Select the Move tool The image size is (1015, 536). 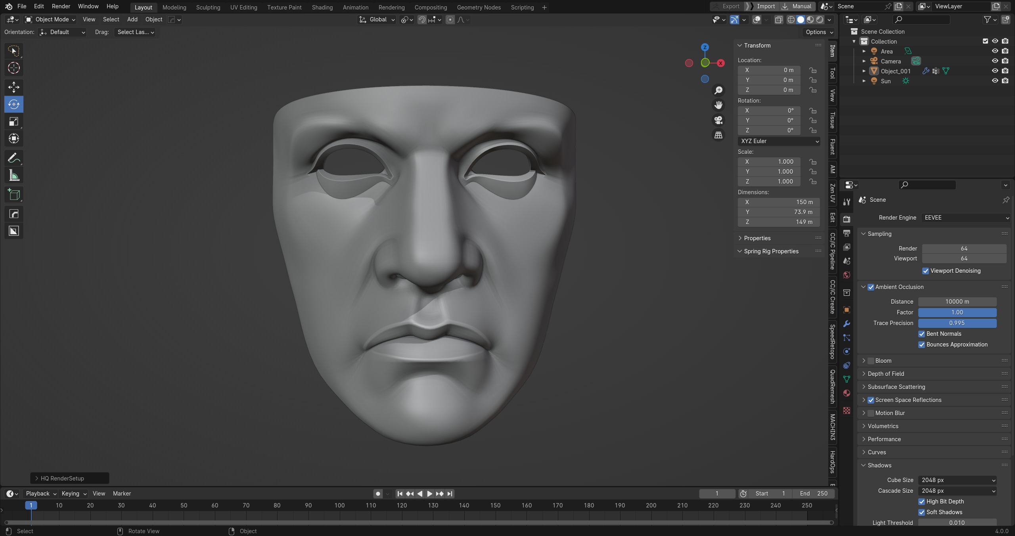pyautogui.click(x=14, y=87)
